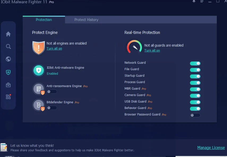Click the feedback message icon at bottom left
The image size is (227, 157).
tap(5, 147)
